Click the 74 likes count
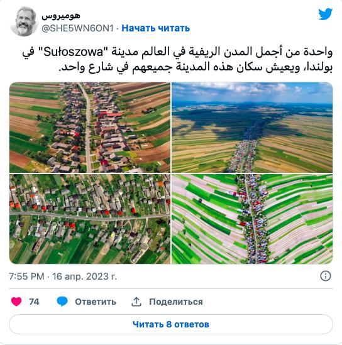342x345 pixels. click(34, 302)
